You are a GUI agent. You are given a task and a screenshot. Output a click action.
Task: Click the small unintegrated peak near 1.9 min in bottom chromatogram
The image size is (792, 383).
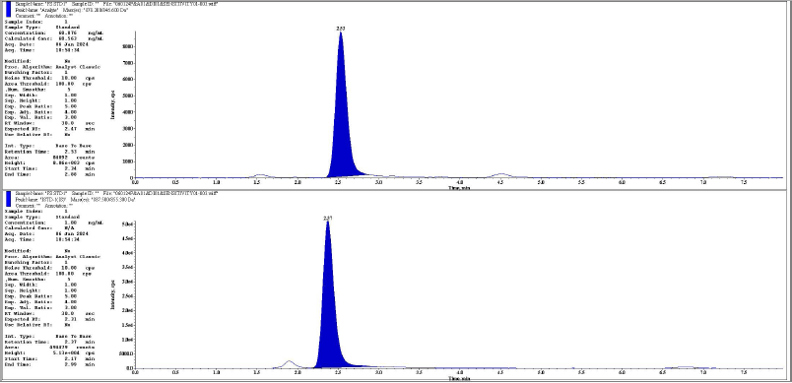(x=289, y=363)
